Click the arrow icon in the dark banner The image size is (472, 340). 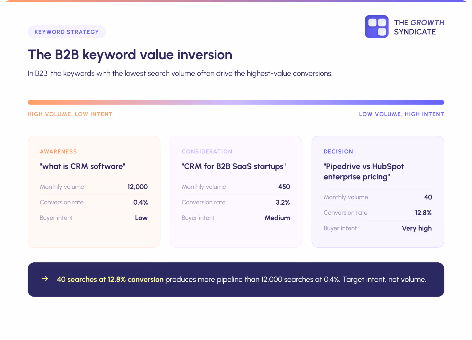[x=45, y=279]
